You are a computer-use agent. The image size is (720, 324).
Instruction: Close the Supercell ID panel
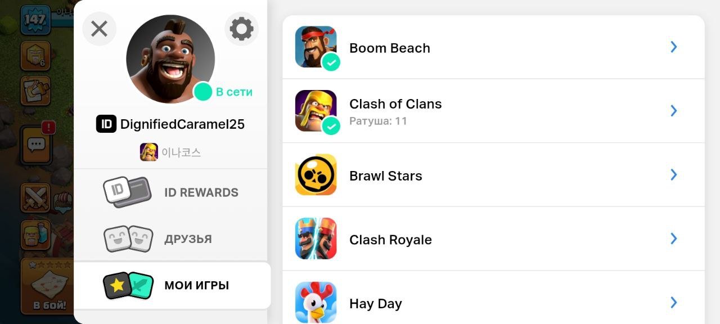[x=100, y=29]
